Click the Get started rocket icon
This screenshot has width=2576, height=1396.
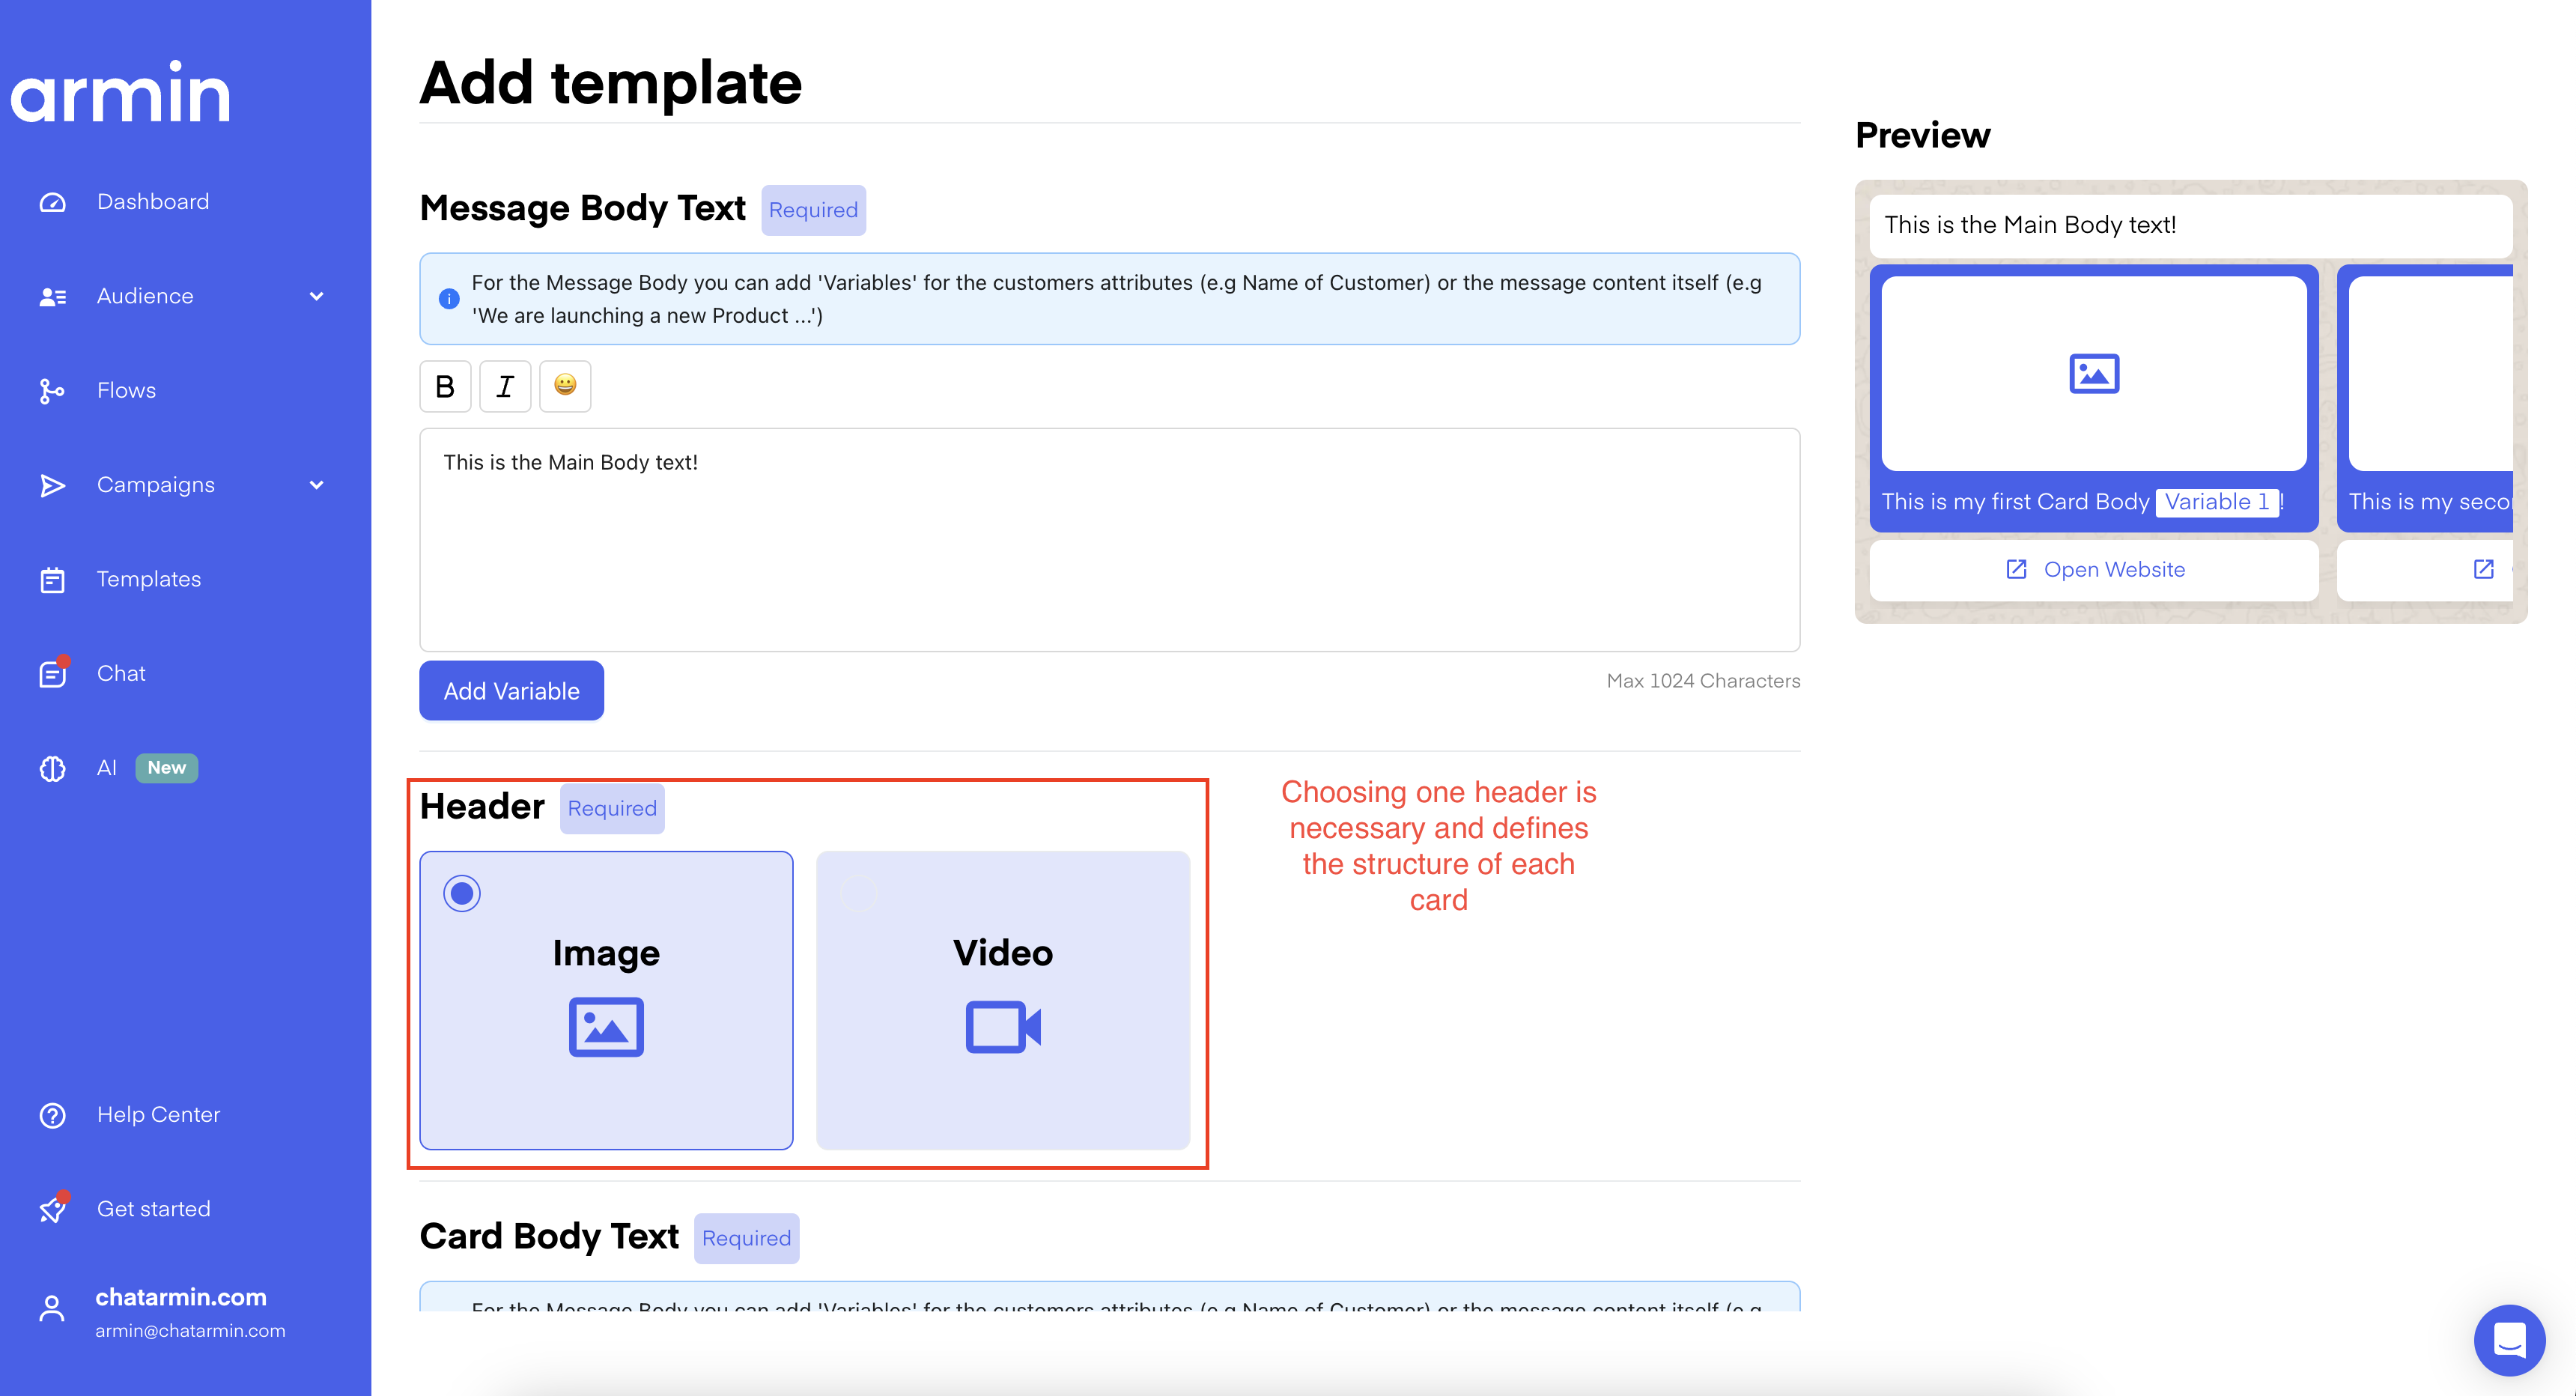coord(52,1209)
